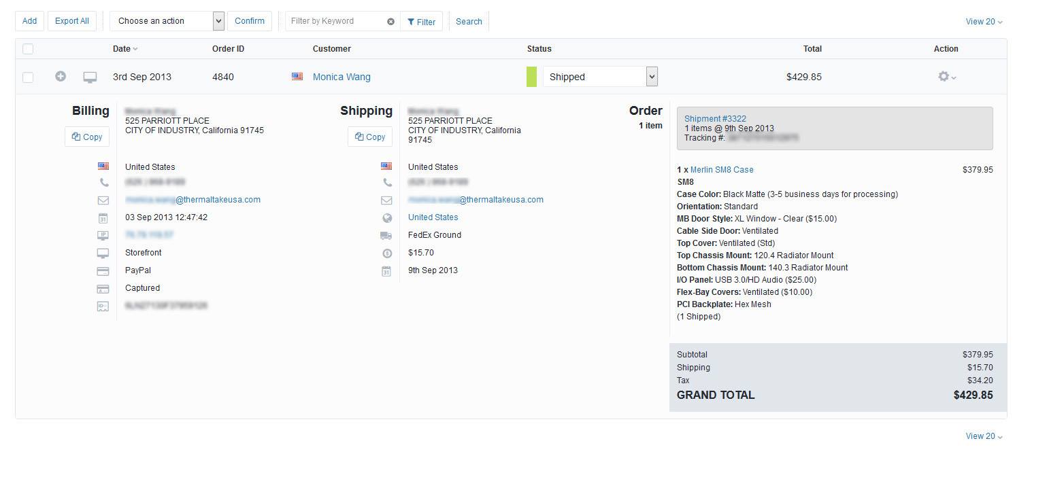This screenshot has width=1049, height=477.
Task: Copy the Billing address
Action: click(x=87, y=137)
